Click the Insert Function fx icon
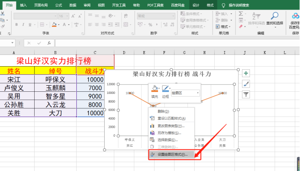 (x=49, y=43)
